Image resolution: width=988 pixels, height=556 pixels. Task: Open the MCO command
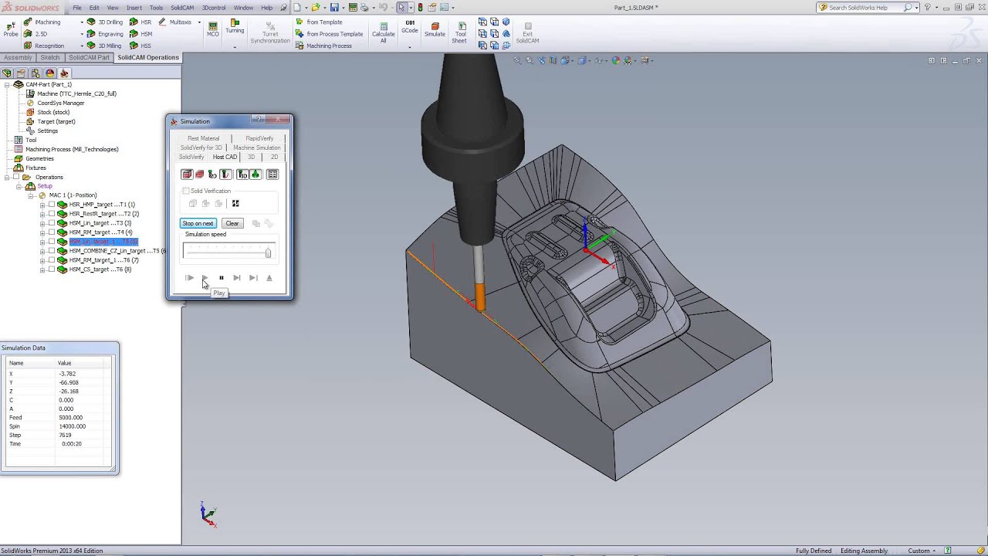pyautogui.click(x=212, y=28)
